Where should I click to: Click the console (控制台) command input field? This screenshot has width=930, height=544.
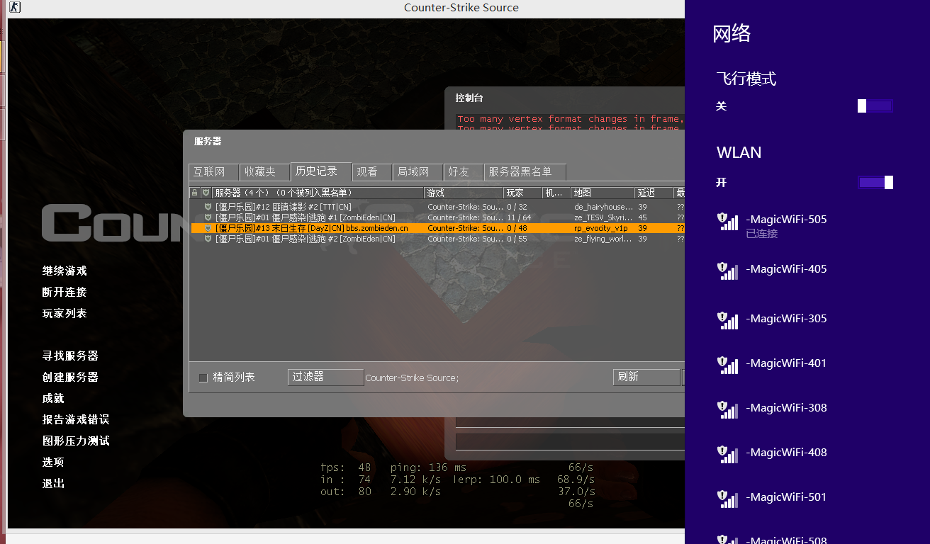(x=570, y=441)
